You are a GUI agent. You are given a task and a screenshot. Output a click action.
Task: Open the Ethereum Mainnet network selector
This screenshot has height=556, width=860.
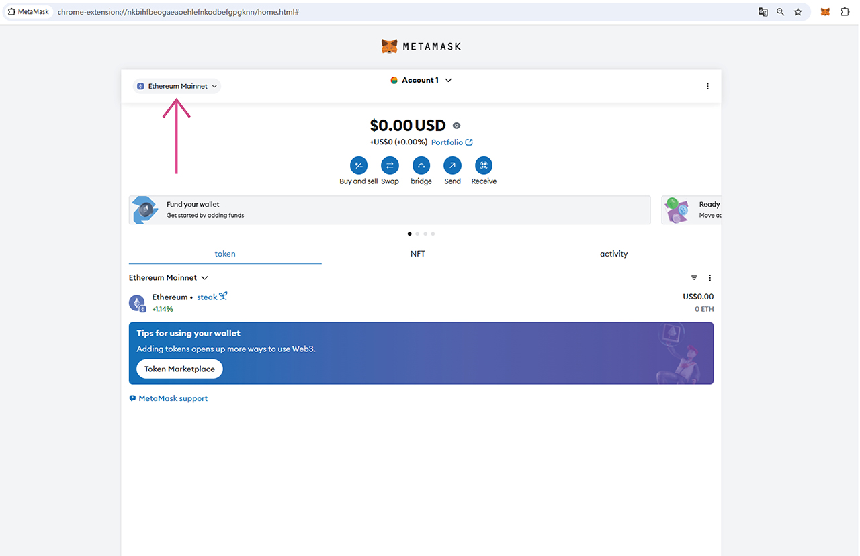tap(177, 86)
